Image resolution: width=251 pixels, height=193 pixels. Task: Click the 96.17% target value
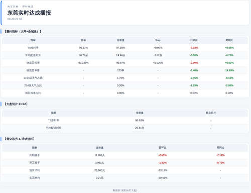coord(83,48)
